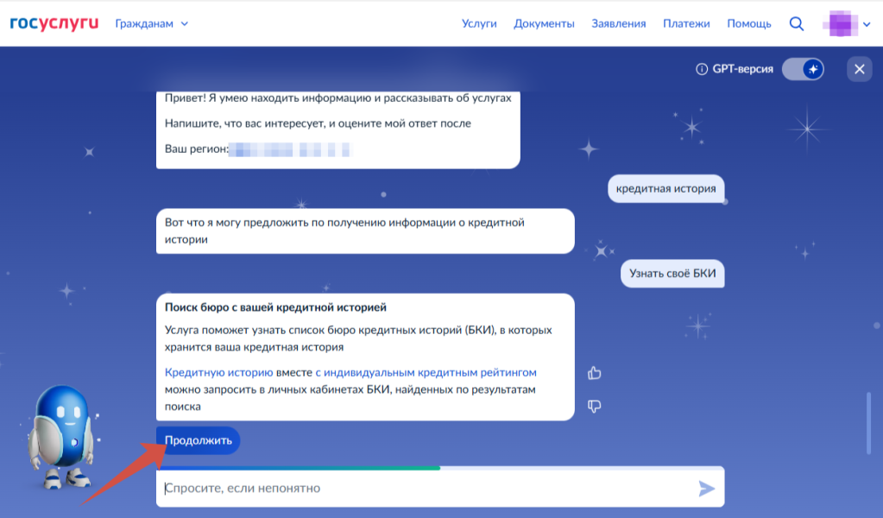Image resolution: width=883 pixels, height=518 pixels.
Task: Click the thumbs up icon
Action: [x=594, y=373]
